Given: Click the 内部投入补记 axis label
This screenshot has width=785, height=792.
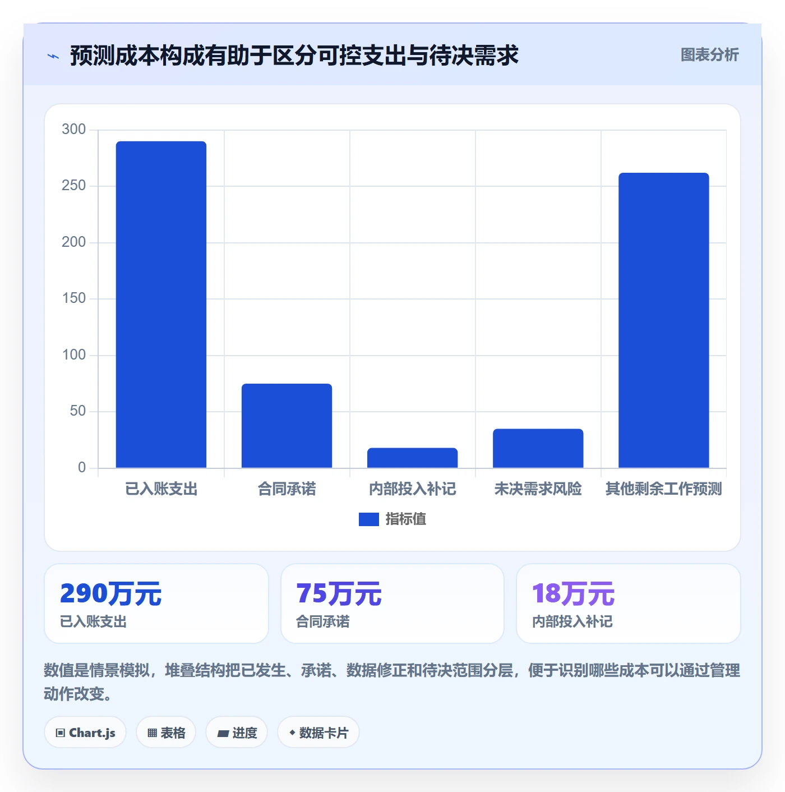Looking at the screenshot, I should click(x=412, y=489).
